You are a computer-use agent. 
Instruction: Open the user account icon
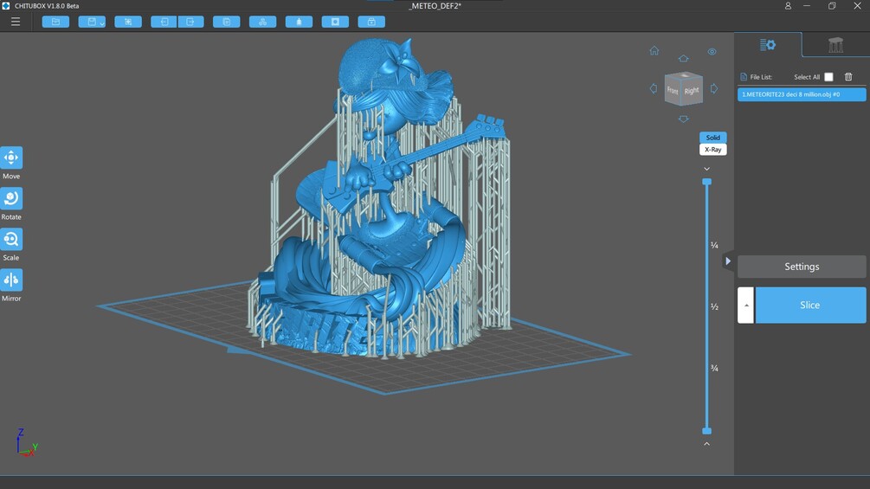click(788, 5)
